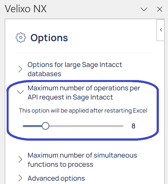Click the slider value number 8
Screen dimensions: 168x184
pyautogui.click(x=133, y=126)
